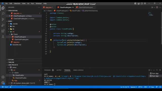
Task: Open Customize Layout icon in title bar
Action: [145, 3]
